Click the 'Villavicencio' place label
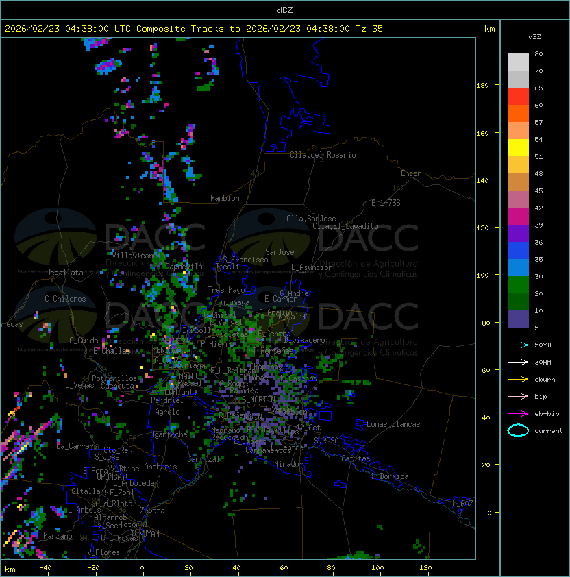Image resolution: width=570 pixels, height=577 pixels. coord(138,256)
